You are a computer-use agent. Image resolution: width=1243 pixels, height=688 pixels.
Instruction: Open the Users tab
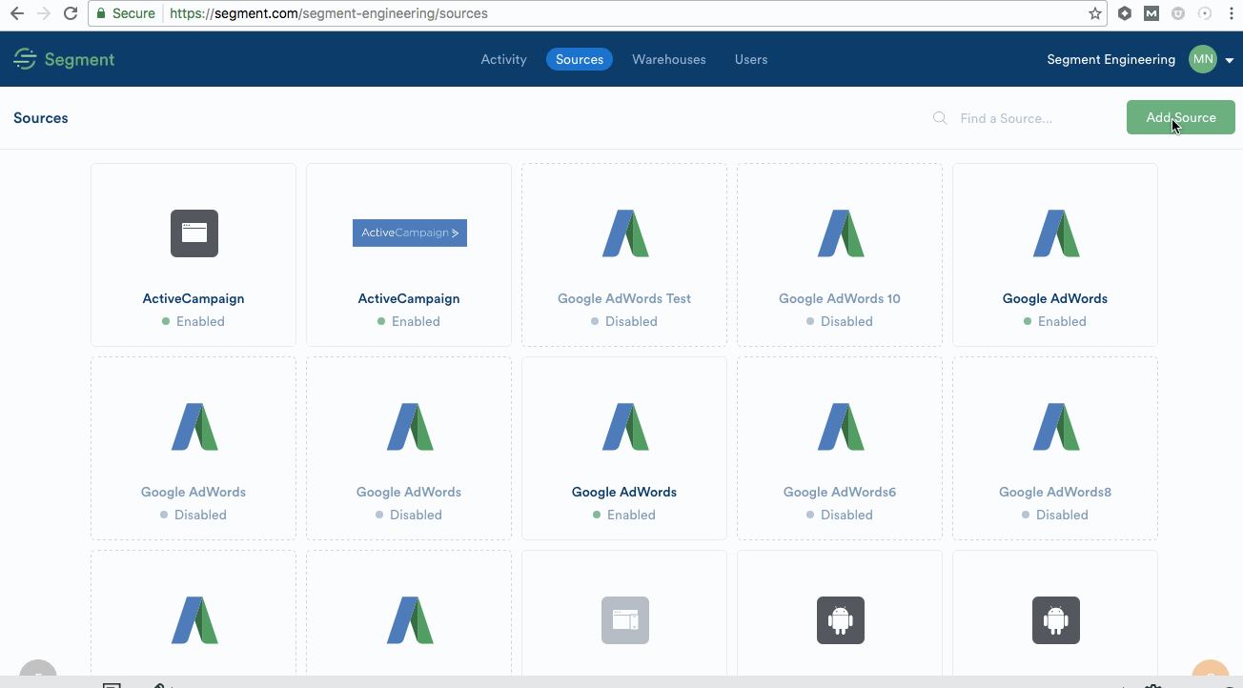751,59
